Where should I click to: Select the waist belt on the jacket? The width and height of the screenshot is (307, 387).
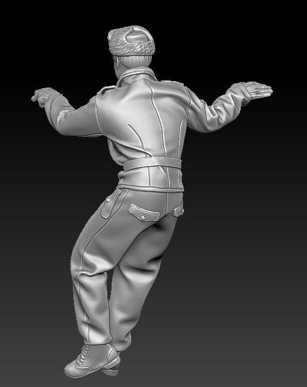(152, 164)
